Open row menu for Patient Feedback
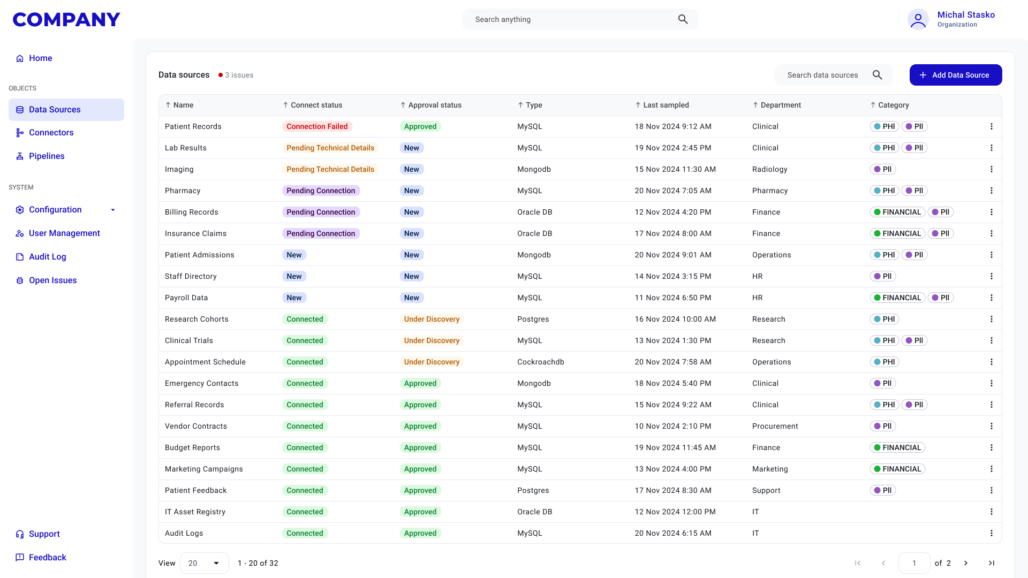The image size is (1028, 578). tap(992, 490)
